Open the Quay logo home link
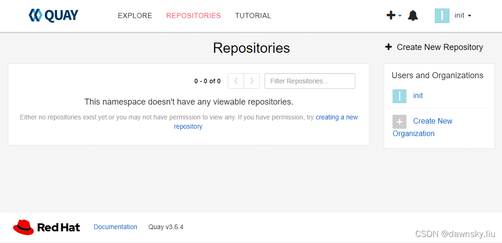502x243 pixels. pos(53,15)
